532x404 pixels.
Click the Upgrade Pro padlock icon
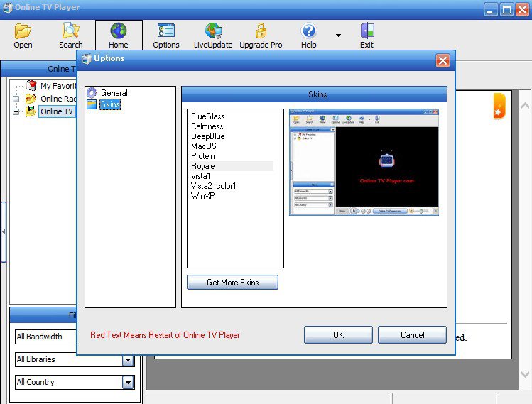tap(261, 31)
